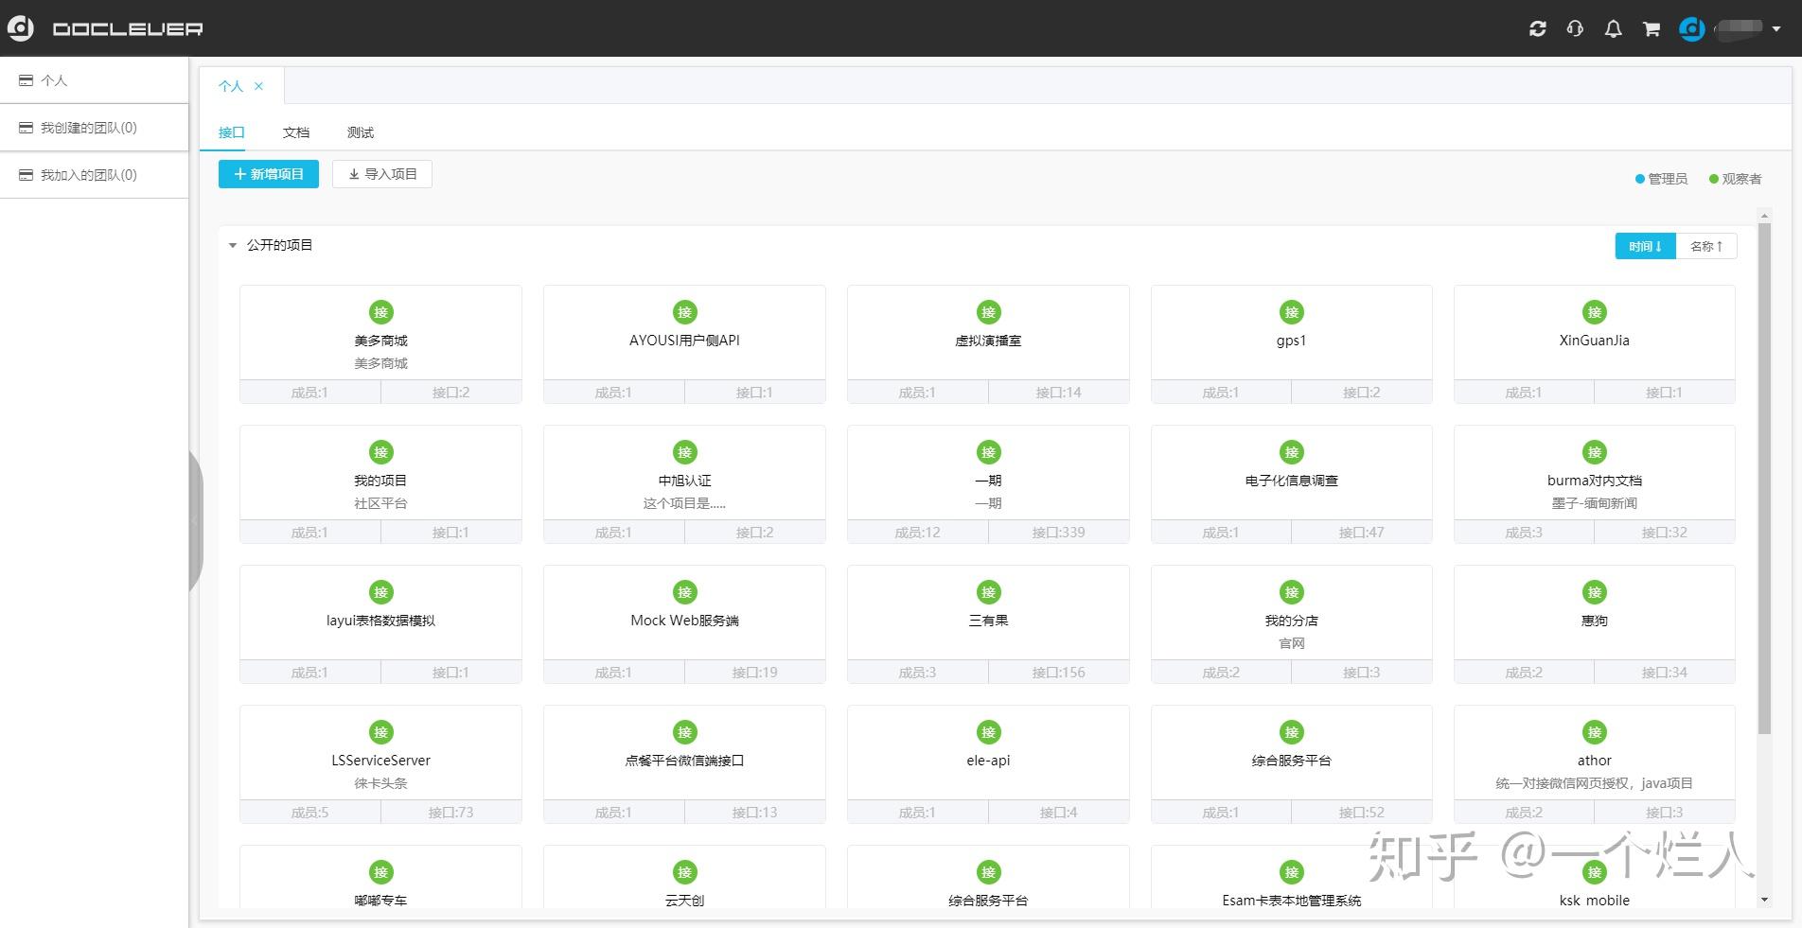Click 接口:47 on 电子化信息调查 card

[1361, 533]
